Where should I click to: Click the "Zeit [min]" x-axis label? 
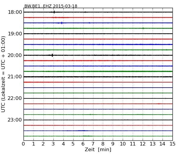[x=98, y=149]
